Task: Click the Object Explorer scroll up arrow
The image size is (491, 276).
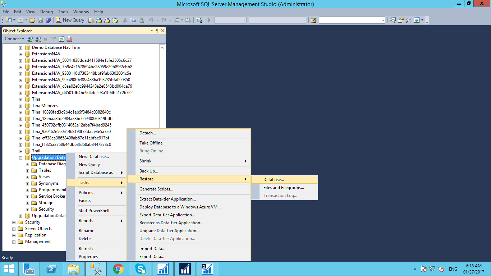Action: [x=162, y=47]
